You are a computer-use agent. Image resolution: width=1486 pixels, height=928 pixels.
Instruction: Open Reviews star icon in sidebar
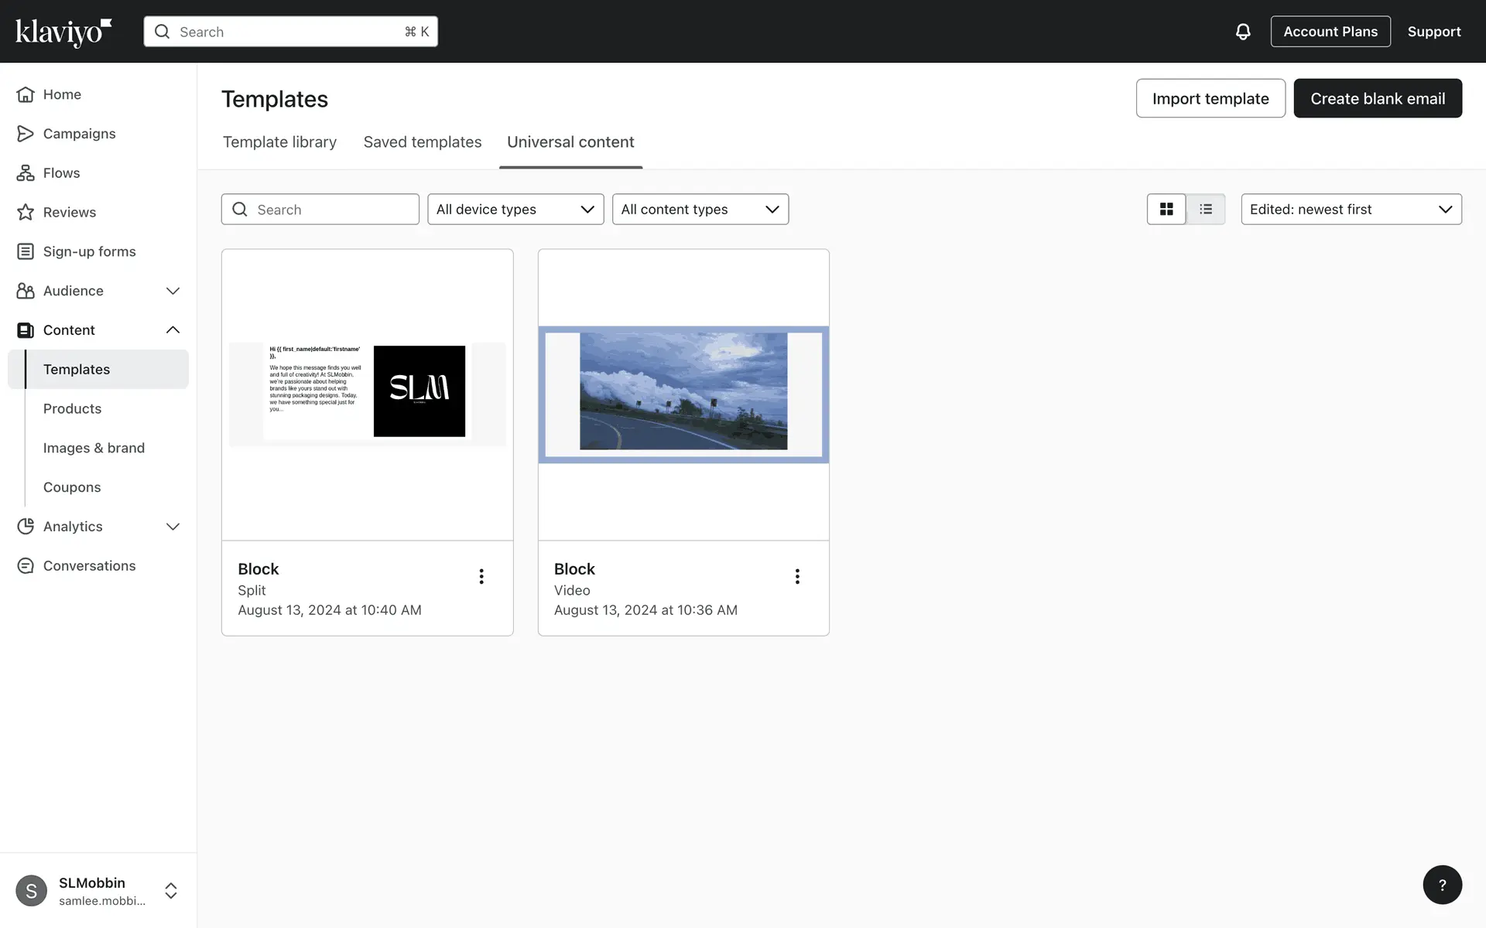coord(26,212)
